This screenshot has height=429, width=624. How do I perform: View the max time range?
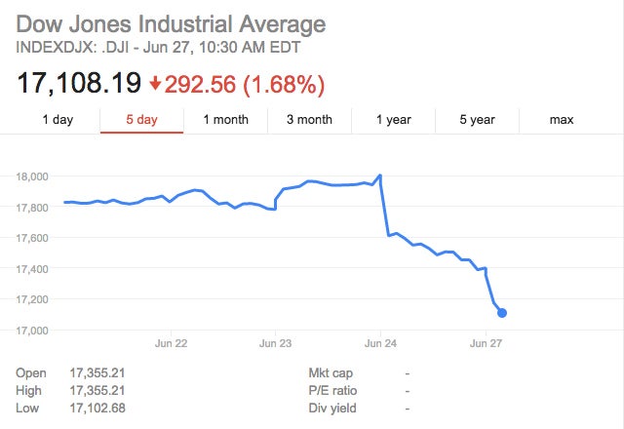[x=562, y=120]
